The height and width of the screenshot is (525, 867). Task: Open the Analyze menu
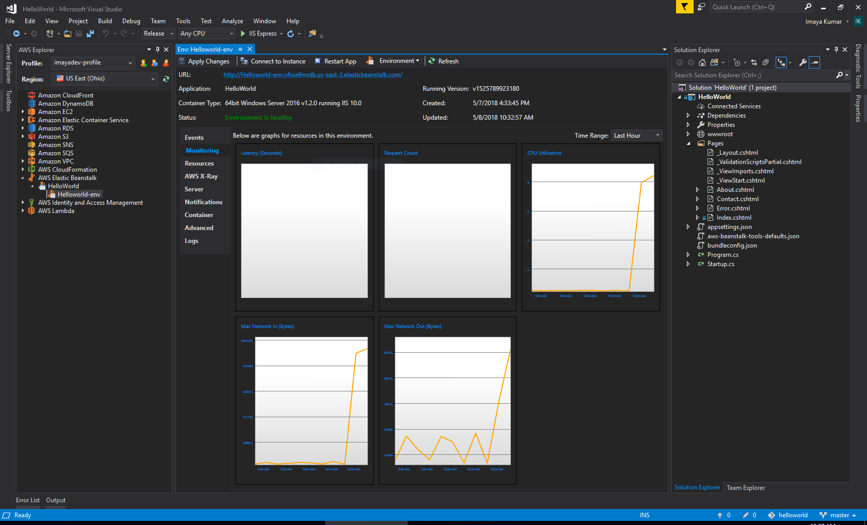[232, 21]
